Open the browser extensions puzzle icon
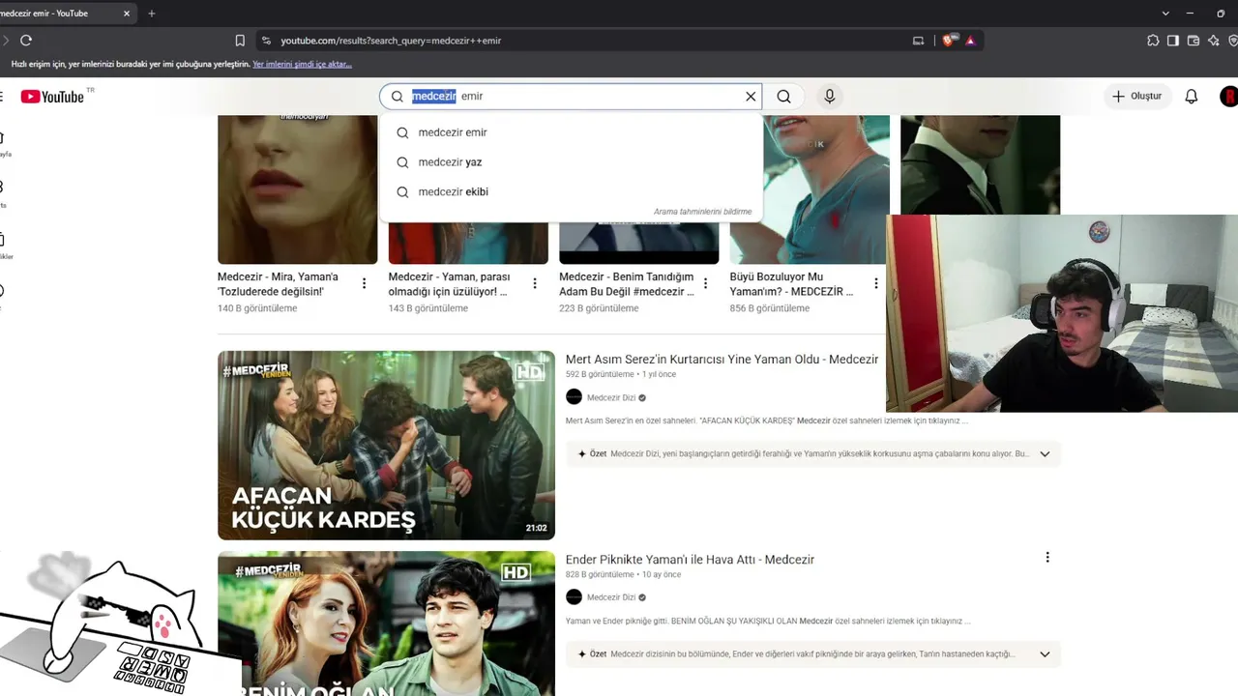The image size is (1238, 696). click(1153, 41)
